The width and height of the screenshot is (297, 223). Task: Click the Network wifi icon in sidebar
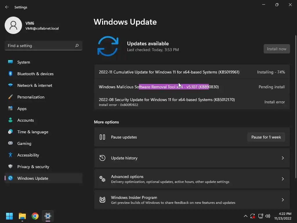pos(10,85)
